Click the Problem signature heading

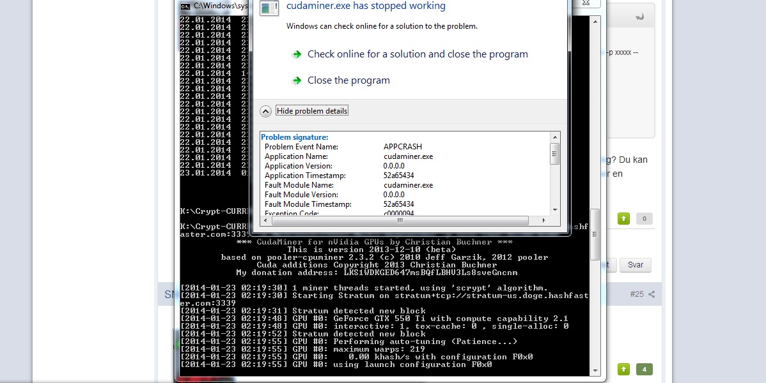pyautogui.click(x=295, y=137)
